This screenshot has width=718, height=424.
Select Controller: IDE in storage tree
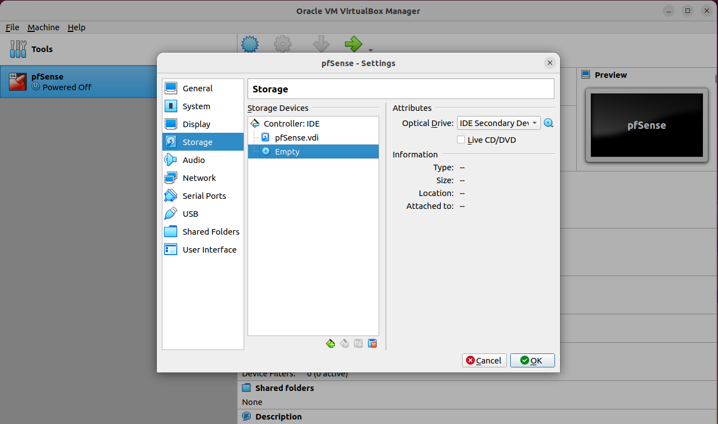[x=313, y=124]
